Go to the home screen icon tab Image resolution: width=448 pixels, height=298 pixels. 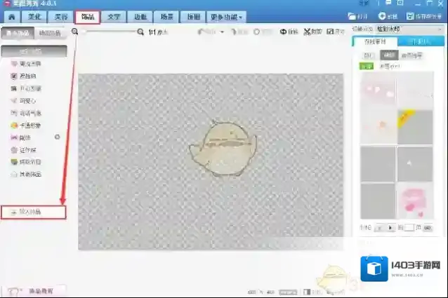pyautogui.click(x=12, y=17)
